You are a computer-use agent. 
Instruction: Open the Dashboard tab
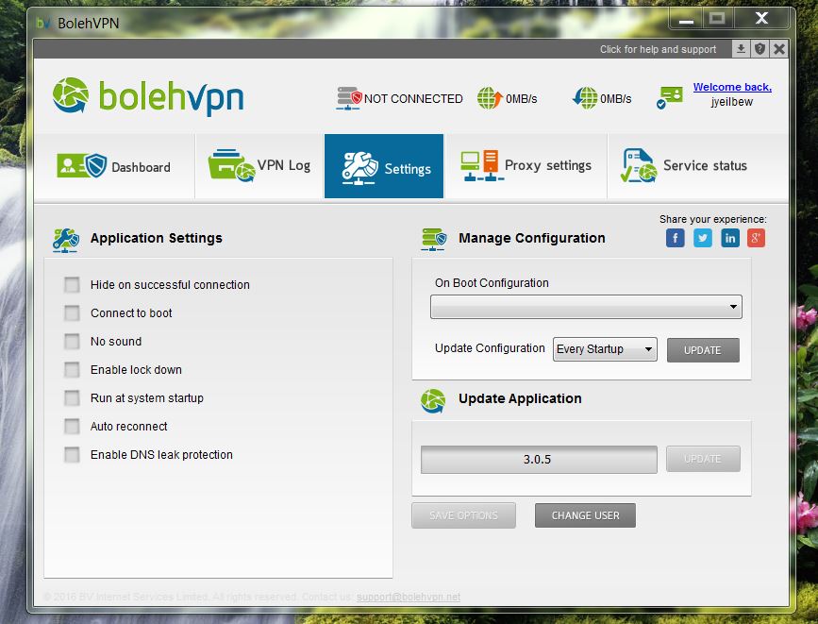pos(114,166)
